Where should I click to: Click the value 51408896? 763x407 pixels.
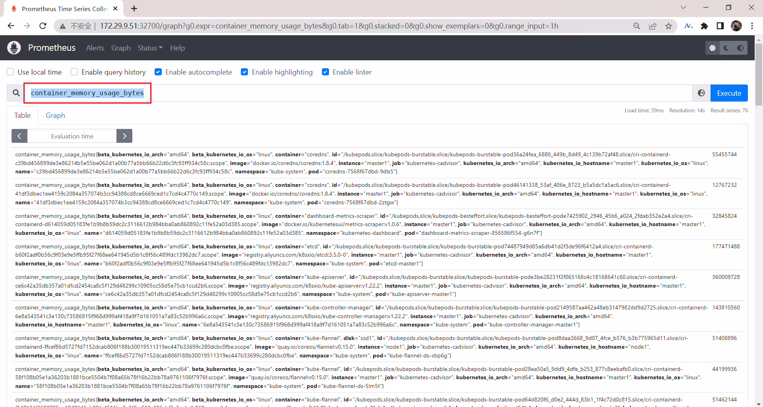click(x=724, y=338)
